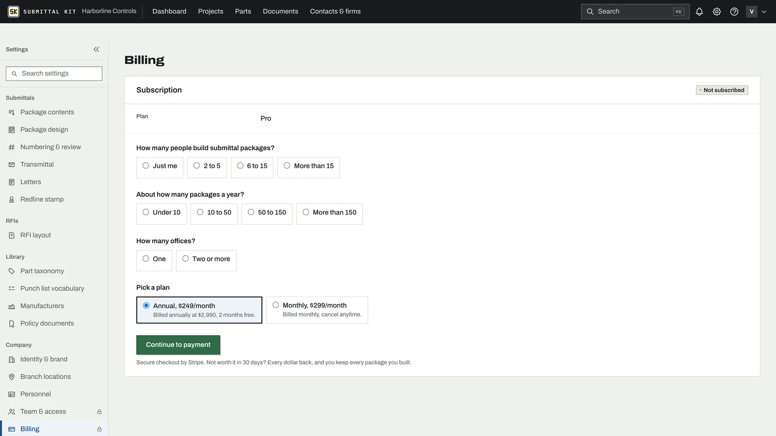The height and width of the screenshot is (436, 776).
Task: Select More than 150 packages
Action: coord(329,214)
